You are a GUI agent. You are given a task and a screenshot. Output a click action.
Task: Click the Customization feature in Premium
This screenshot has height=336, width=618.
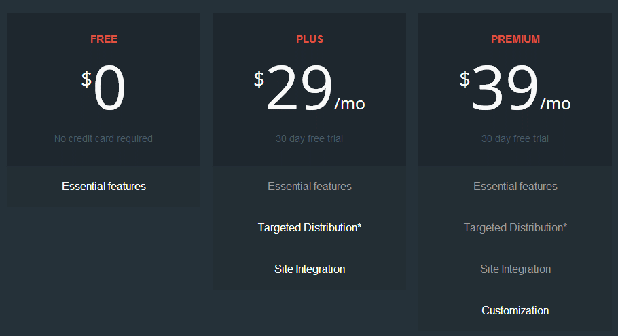coord(515,310)
